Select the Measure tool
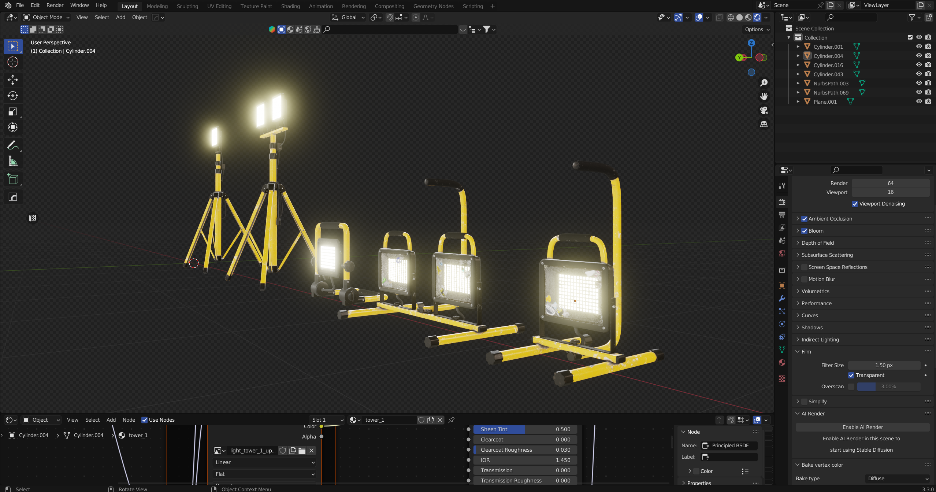Viewport: 936px width, 492px height. tap(13, 162)
